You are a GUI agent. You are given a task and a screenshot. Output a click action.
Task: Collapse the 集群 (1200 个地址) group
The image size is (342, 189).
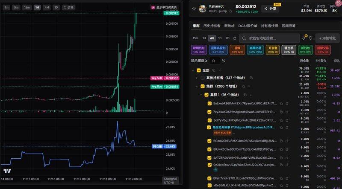196,86
